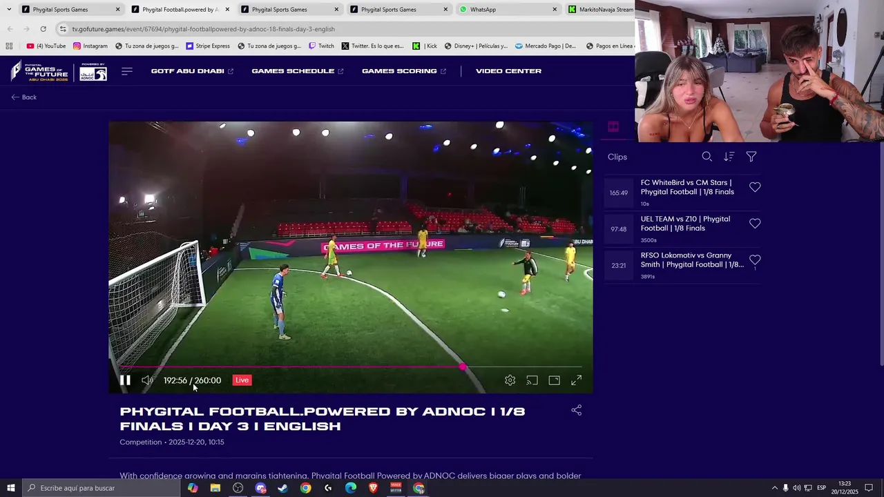The image size is (884, 497).
Task: Open the Twitch bookmark
Action: (x=321, y=46)
